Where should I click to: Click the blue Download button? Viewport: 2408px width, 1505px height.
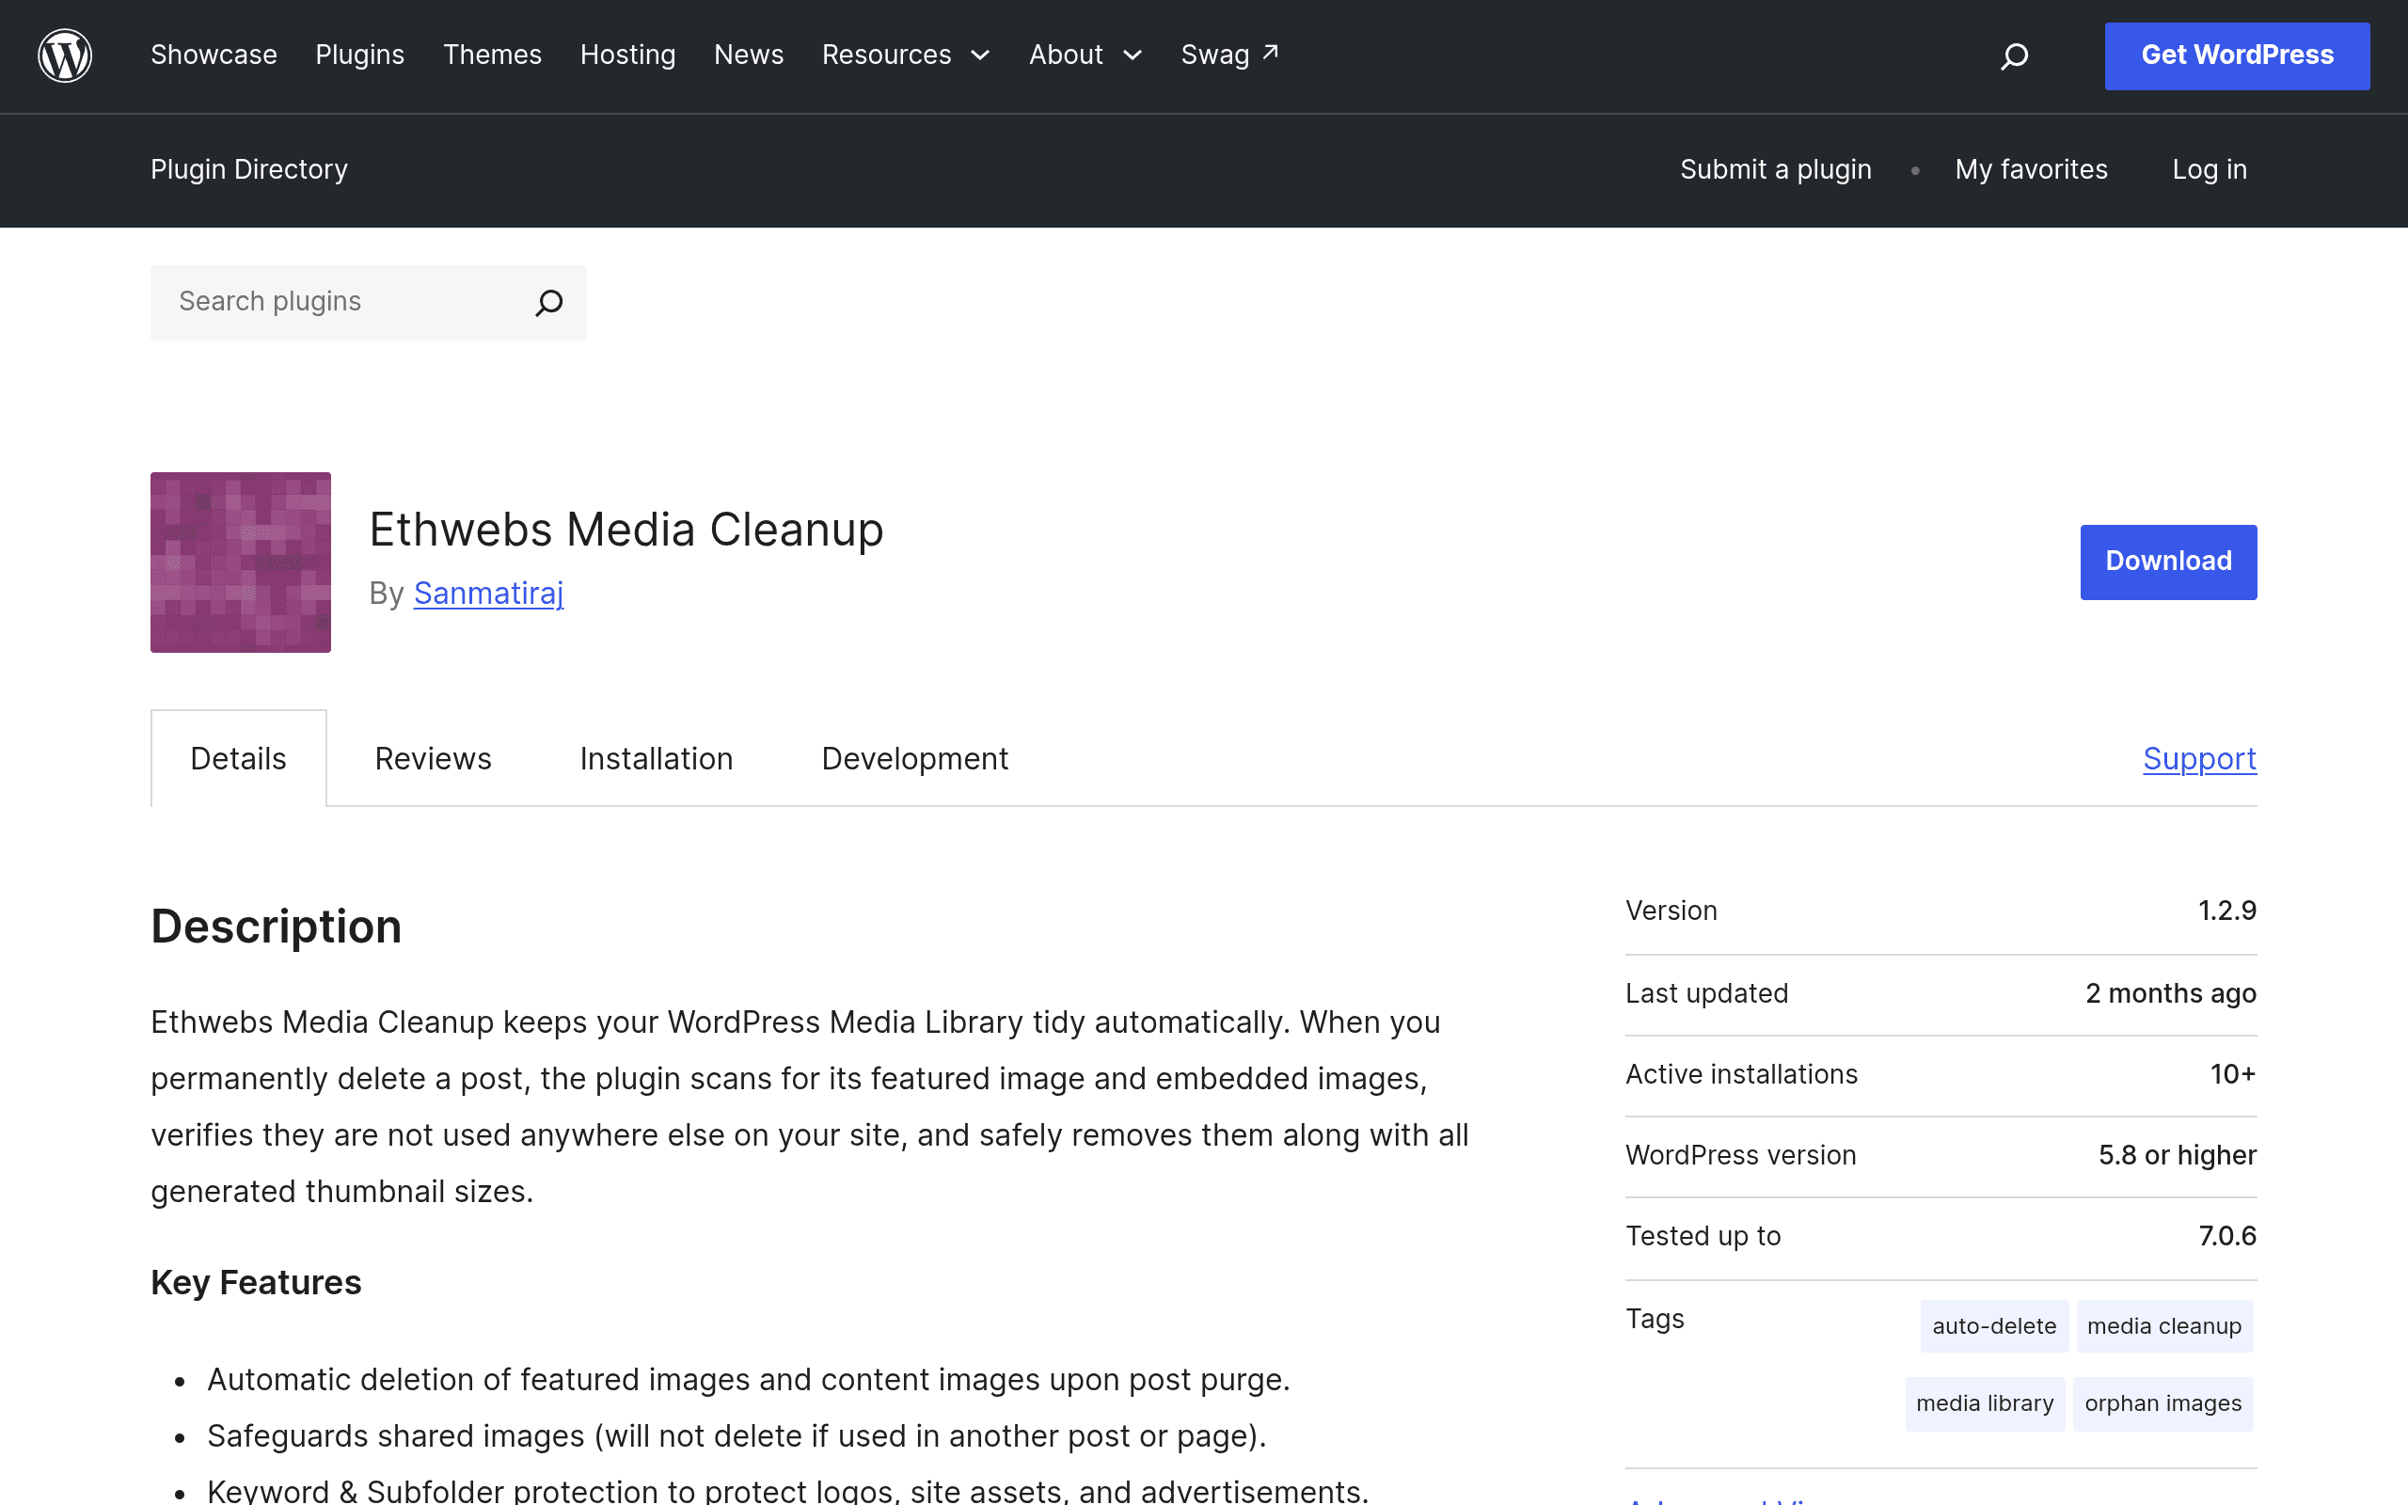(x=2168, y=562)
